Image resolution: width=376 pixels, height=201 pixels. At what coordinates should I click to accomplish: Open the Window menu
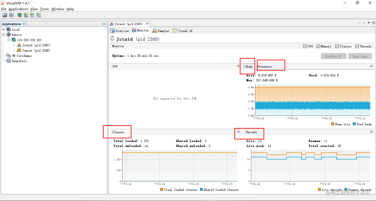58,9
